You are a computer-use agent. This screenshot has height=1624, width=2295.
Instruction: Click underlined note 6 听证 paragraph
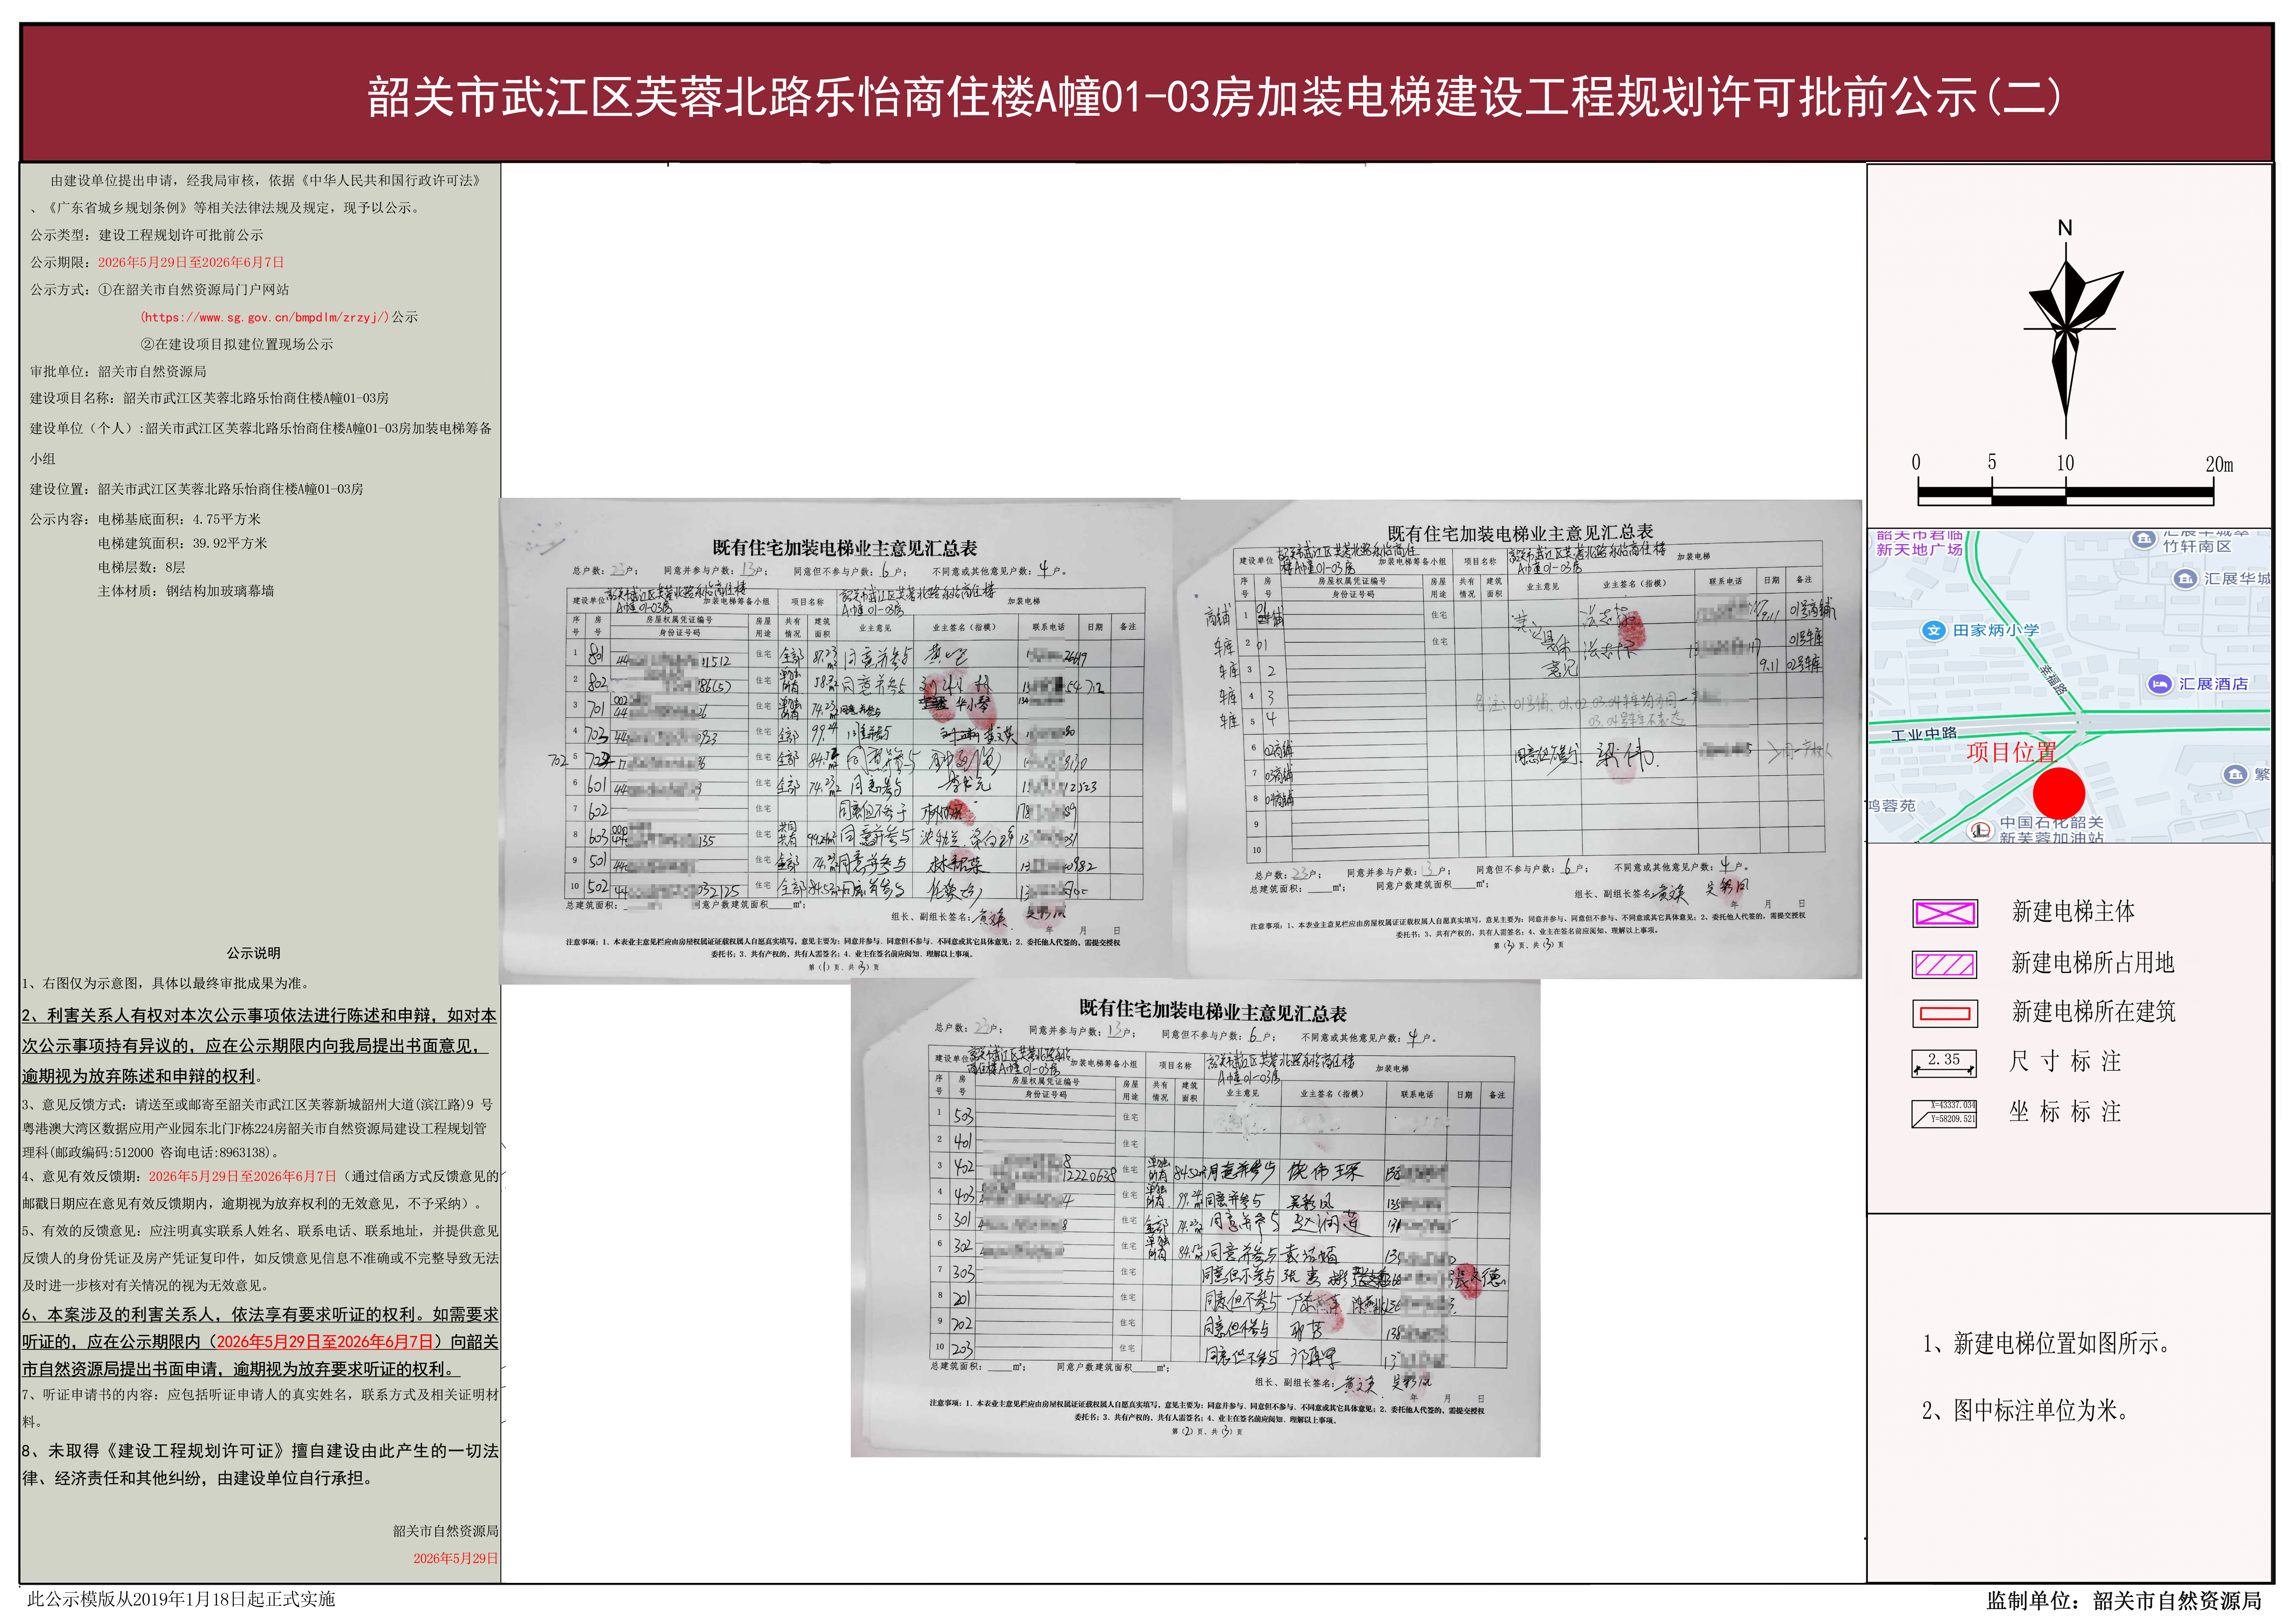[260, 1342]
